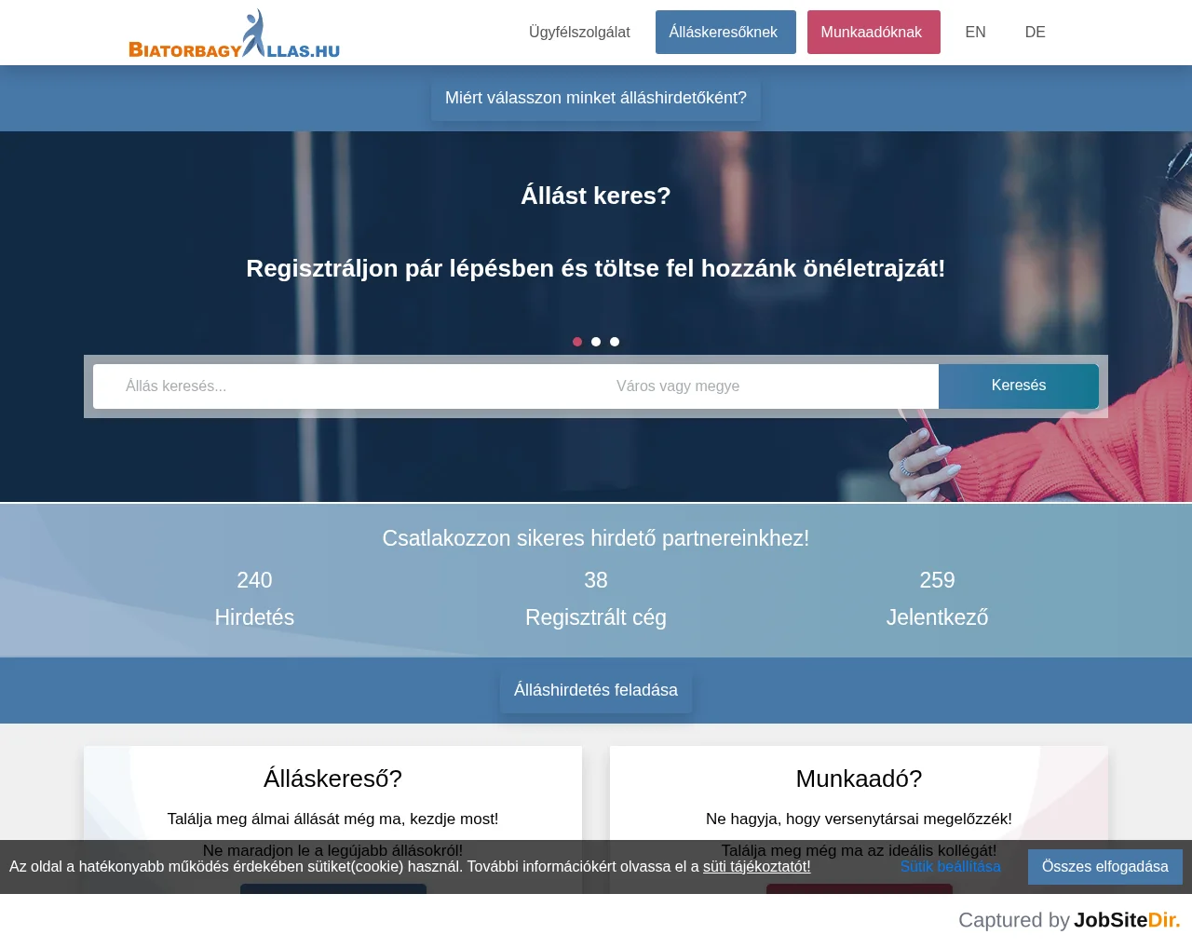This screenshot has height=948, width=1192.
Task: Click the '38' Regisztrált cég count
Action: tap(596, 580)
